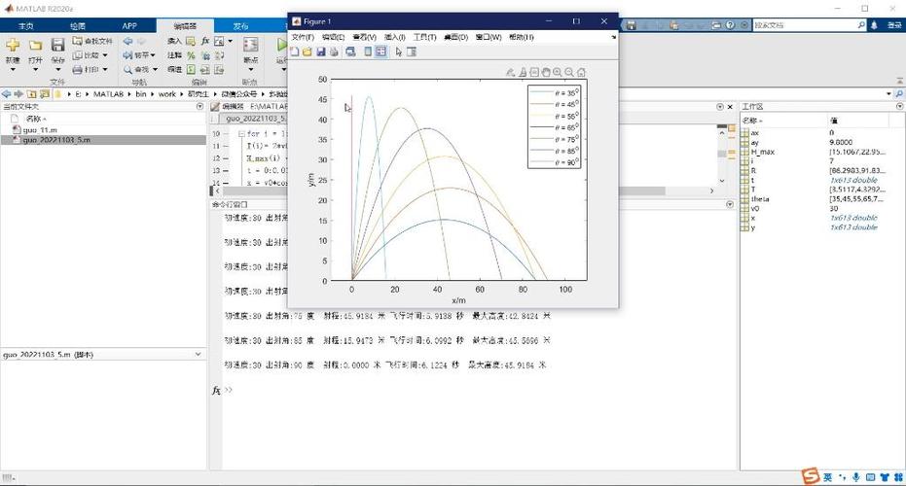The width and height of the screenshot is (906, 486).
Task: Switch to the Editor (编辑器) ribbon tab
Action: [x=185, y=26]
